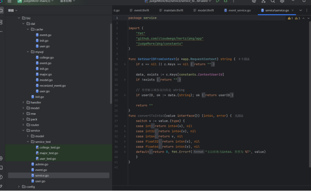
Task: Show 4 个用法 usages of GetUserIDFromContext
Action: [x=244, y=59]
